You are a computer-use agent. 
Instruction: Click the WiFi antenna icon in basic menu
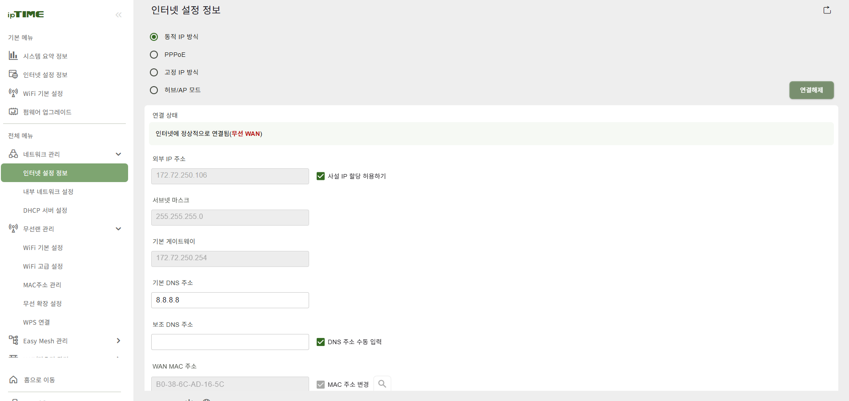tap(13, 93)
